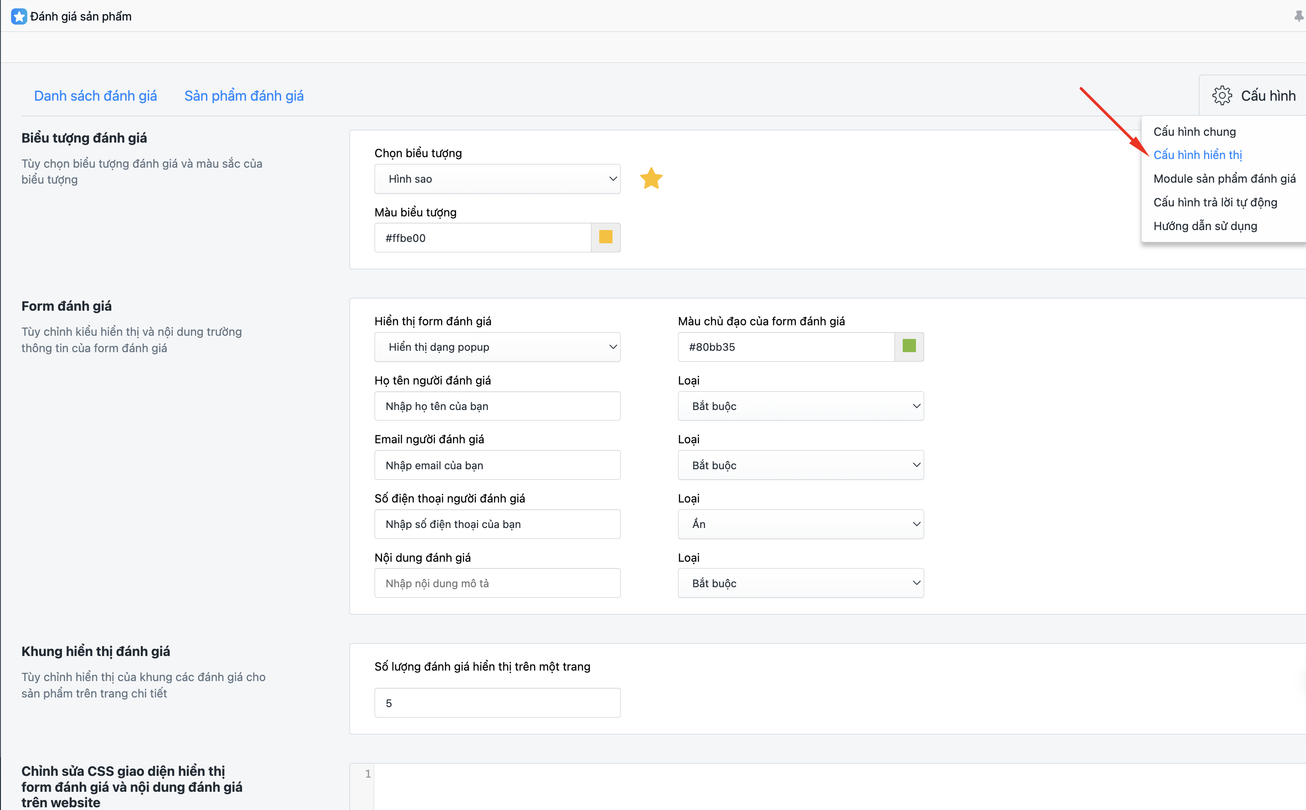Viewport: 1306px width, 810px height.
Task: Click the blue star app icon
Action: 19,16
